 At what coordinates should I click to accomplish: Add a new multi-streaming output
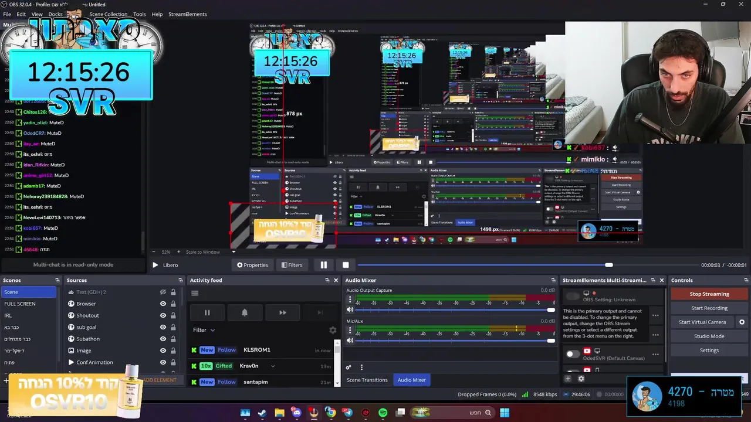[567, 379]
